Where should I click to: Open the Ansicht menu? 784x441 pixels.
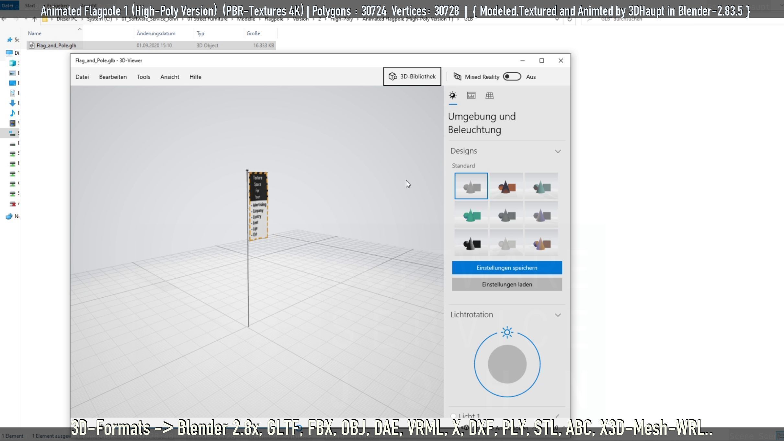pyautogui.click(x=170, y=77)
